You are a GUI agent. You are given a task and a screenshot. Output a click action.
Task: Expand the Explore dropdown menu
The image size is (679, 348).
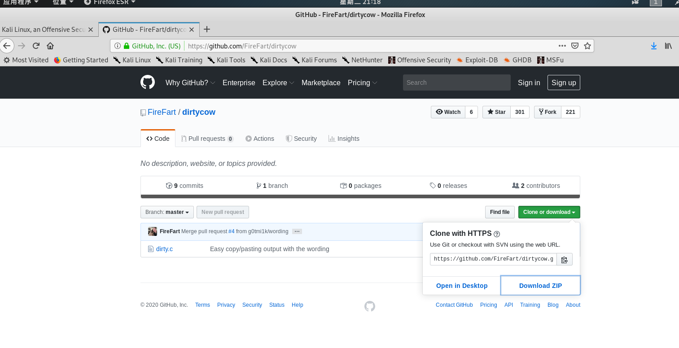pos(278,83)
